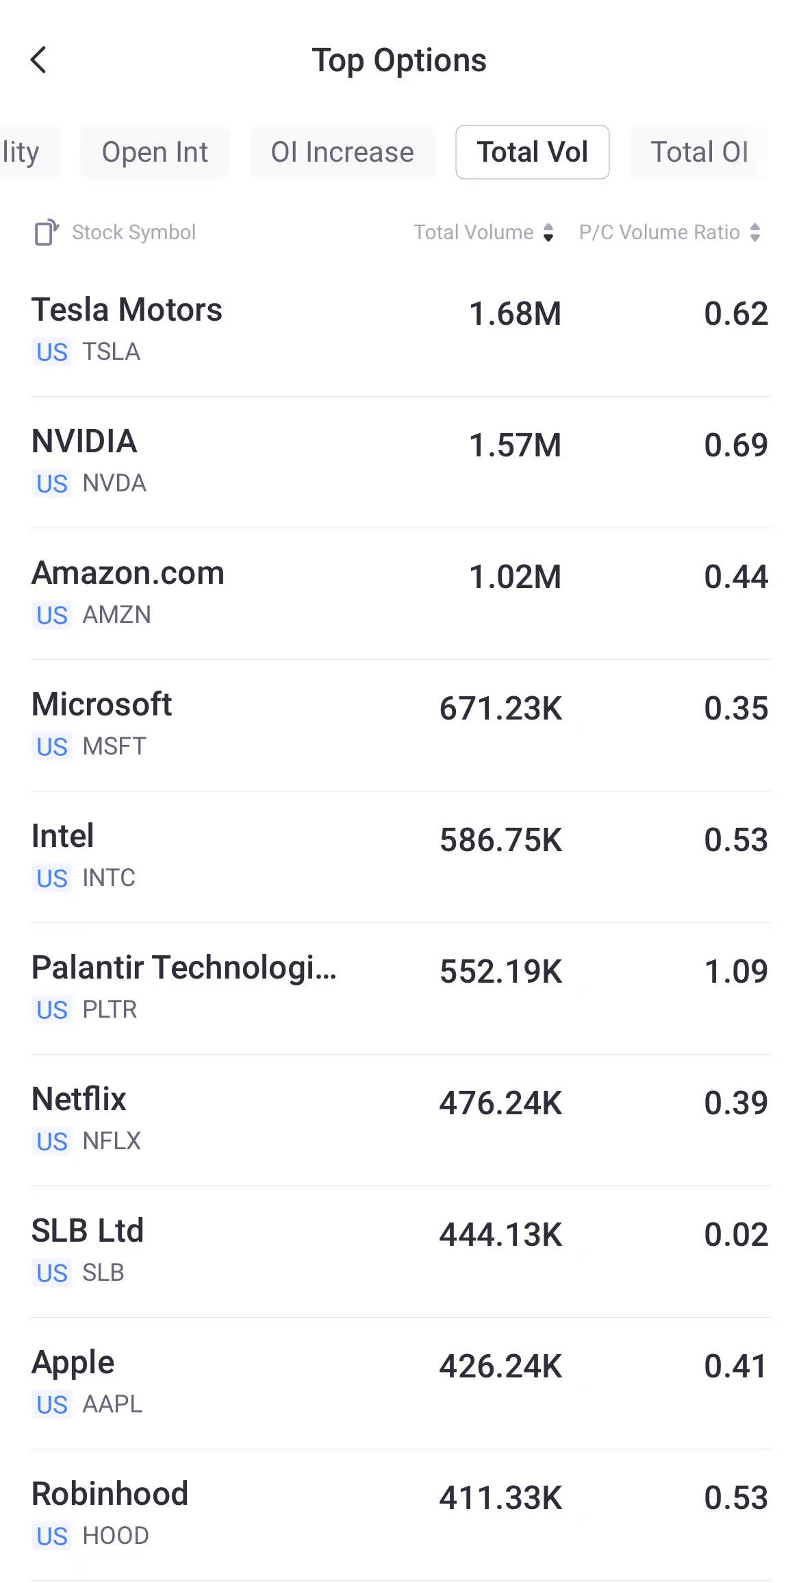
Task: Switch to the Open Int tab
Action: (155, 152)
